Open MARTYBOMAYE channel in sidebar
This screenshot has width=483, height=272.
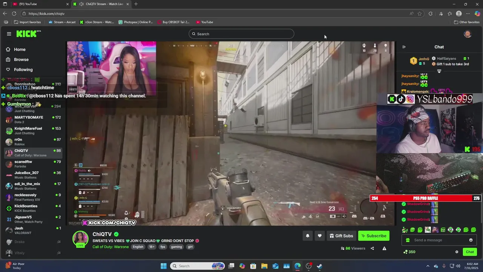(33, 119)
